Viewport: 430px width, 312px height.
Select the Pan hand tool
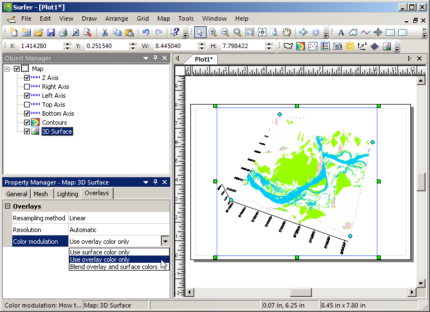click(x=286, y=32)
